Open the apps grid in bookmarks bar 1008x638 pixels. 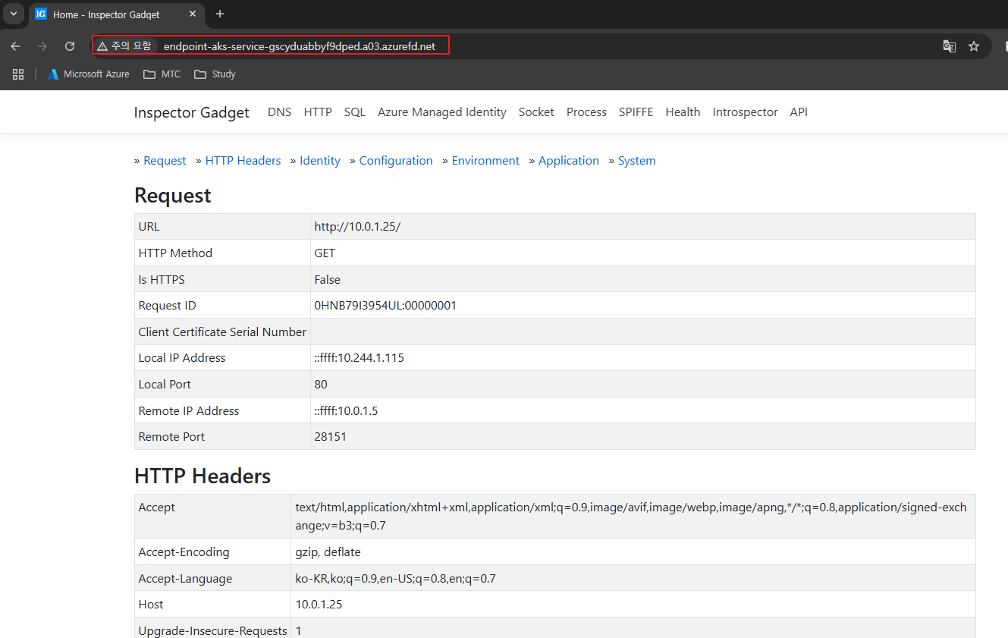point(18,74)
